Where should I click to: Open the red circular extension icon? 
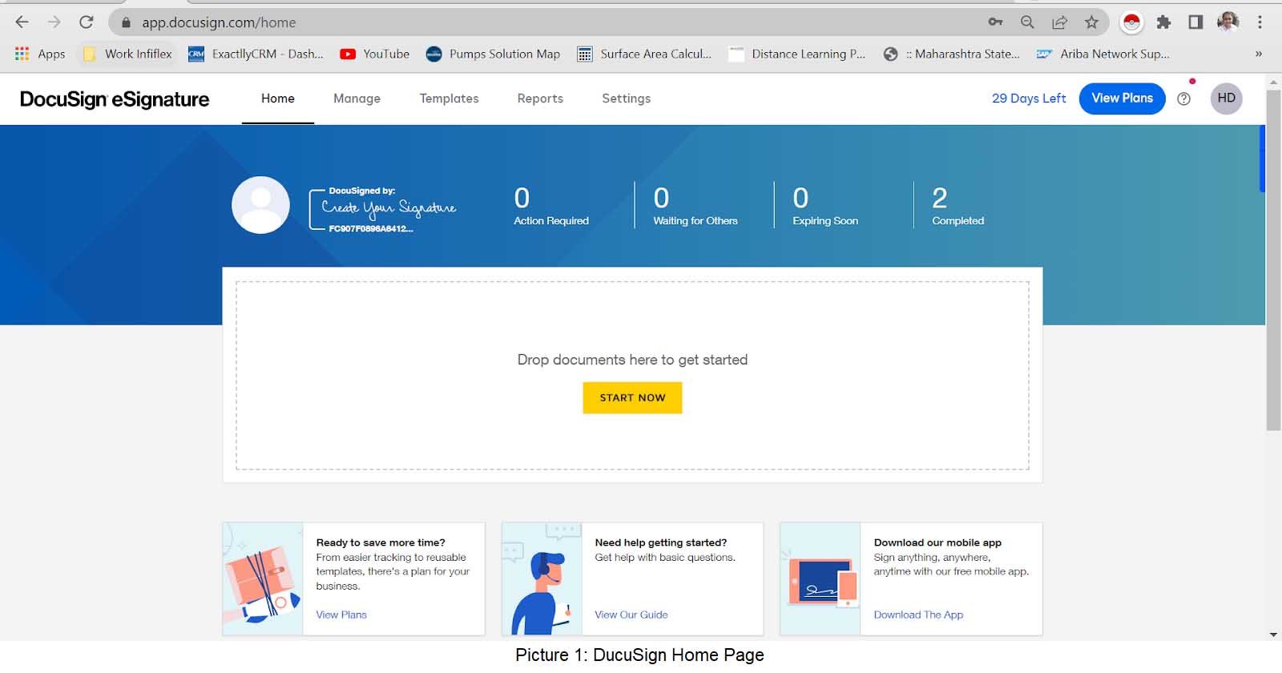pos(1132,22)
